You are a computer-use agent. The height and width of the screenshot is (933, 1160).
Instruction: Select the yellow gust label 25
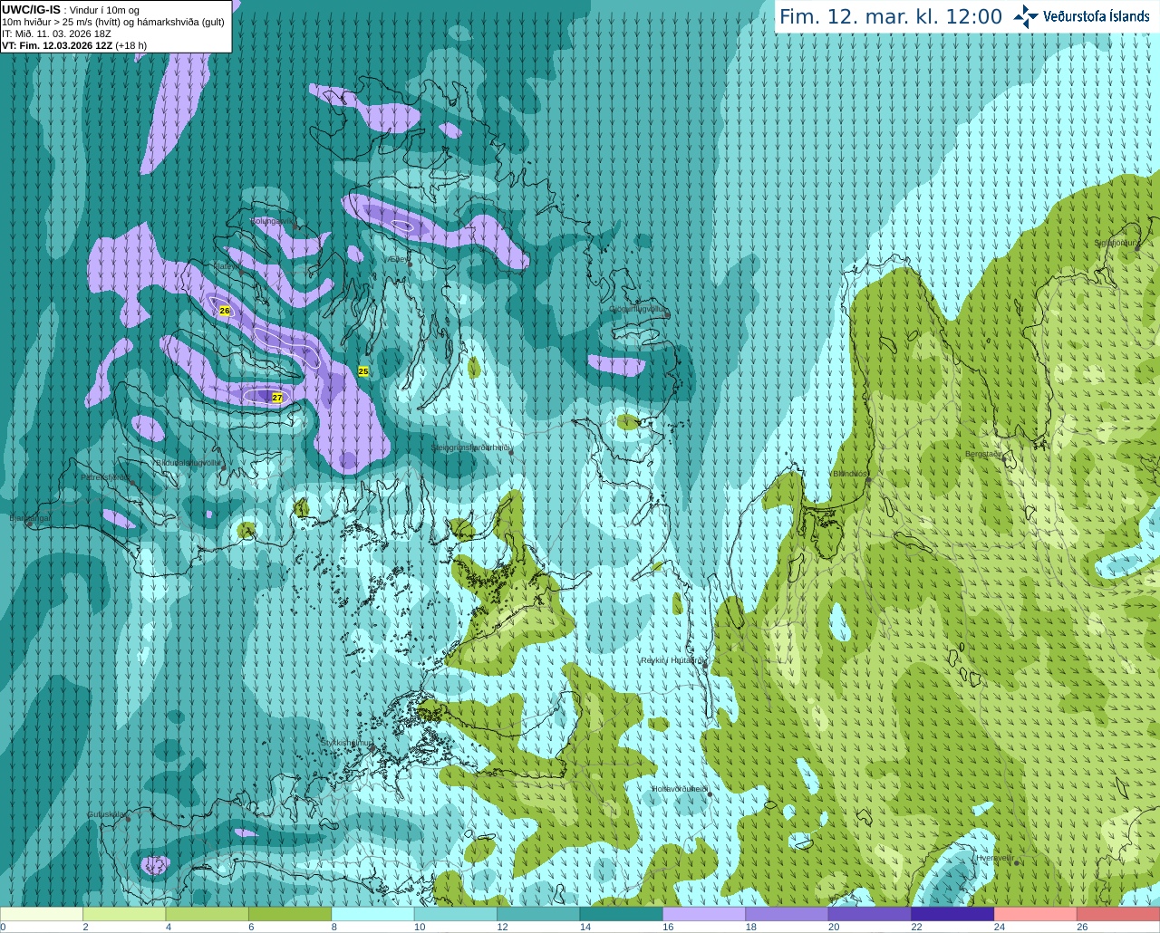[363, 371]
